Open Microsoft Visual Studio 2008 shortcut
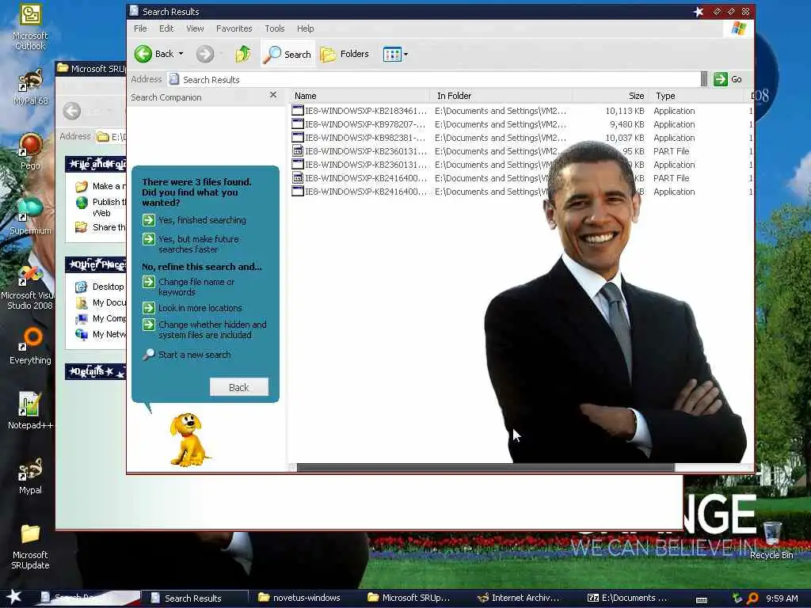811x608 pixels. click(29, 287)
